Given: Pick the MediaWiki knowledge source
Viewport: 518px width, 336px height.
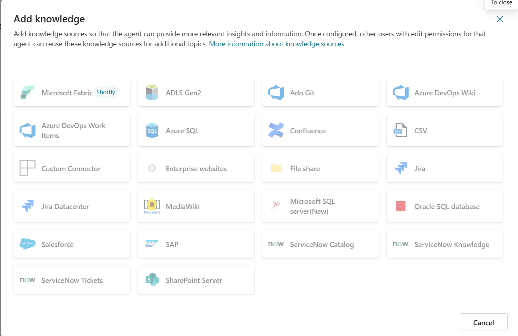Looking at the screenshot, I should pyautogui.click(x=196, y=206).
